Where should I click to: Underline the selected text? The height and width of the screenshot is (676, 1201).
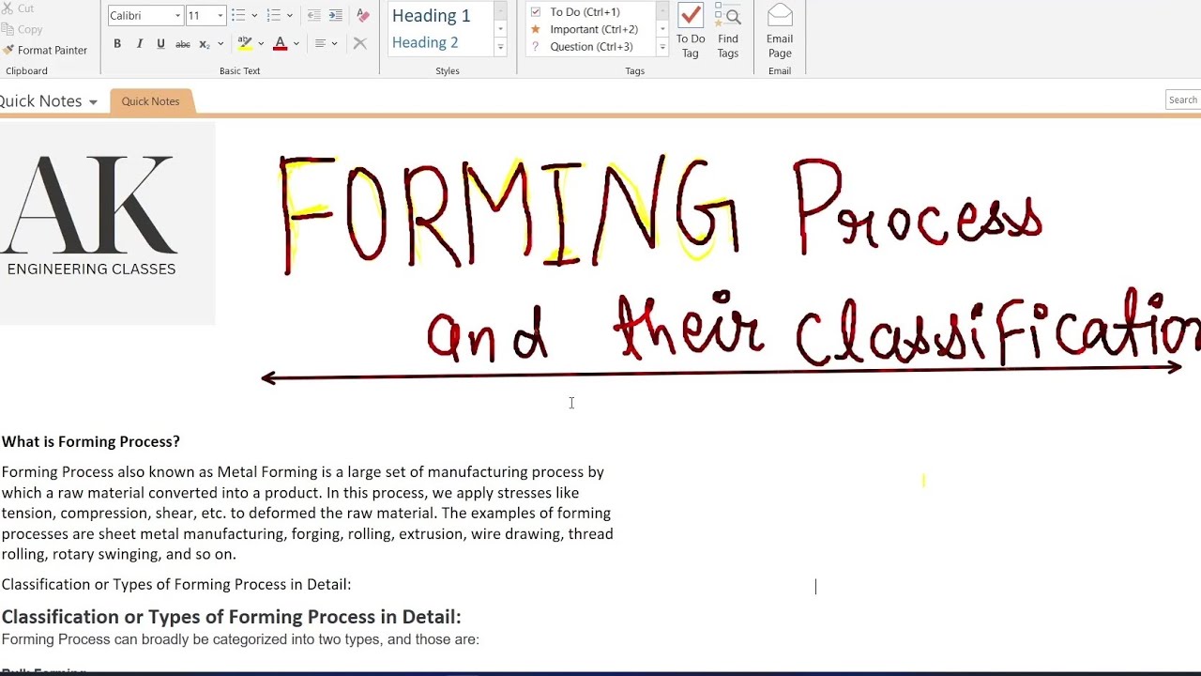point(160,43)
